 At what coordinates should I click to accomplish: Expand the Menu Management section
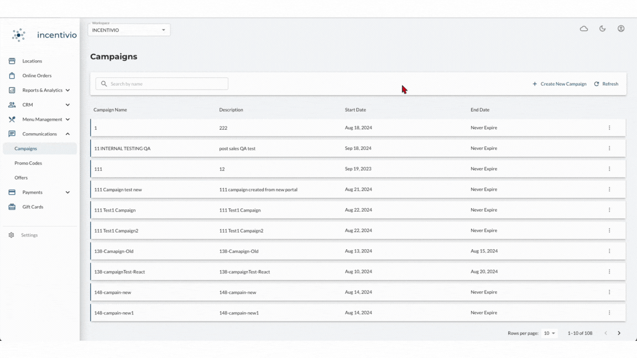[67, 119]
